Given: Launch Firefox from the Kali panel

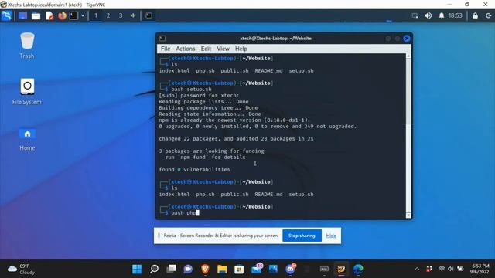Looking at the screenshot, I should point(62,15).
